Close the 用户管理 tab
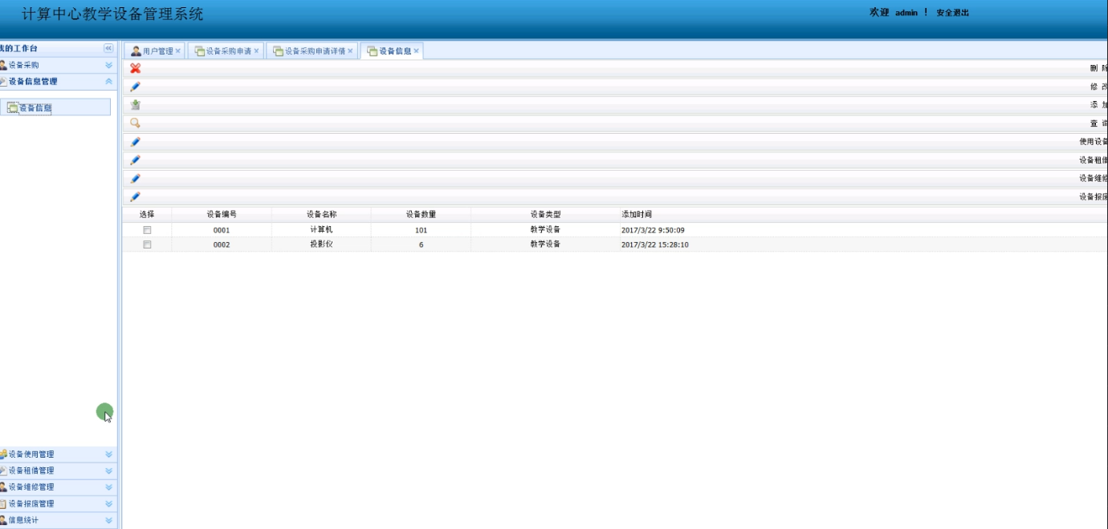This screenshot has height=529, width=1108. click(x=178, y=51)
